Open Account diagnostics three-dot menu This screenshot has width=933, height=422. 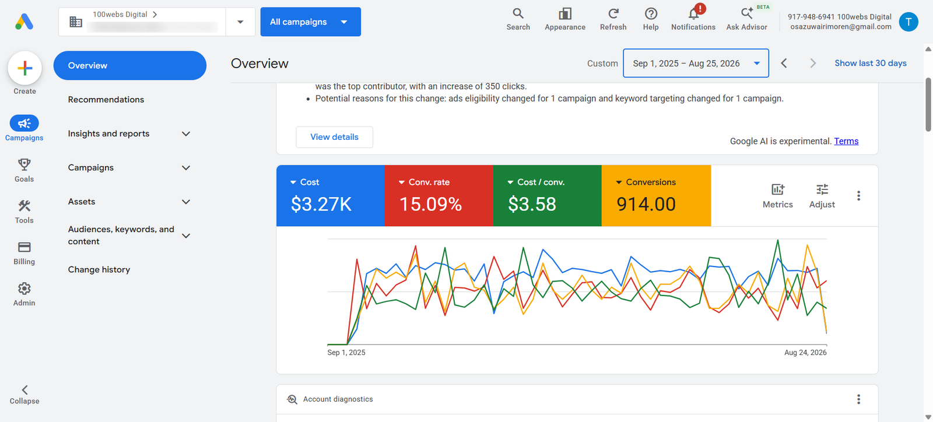click(858, 399)
